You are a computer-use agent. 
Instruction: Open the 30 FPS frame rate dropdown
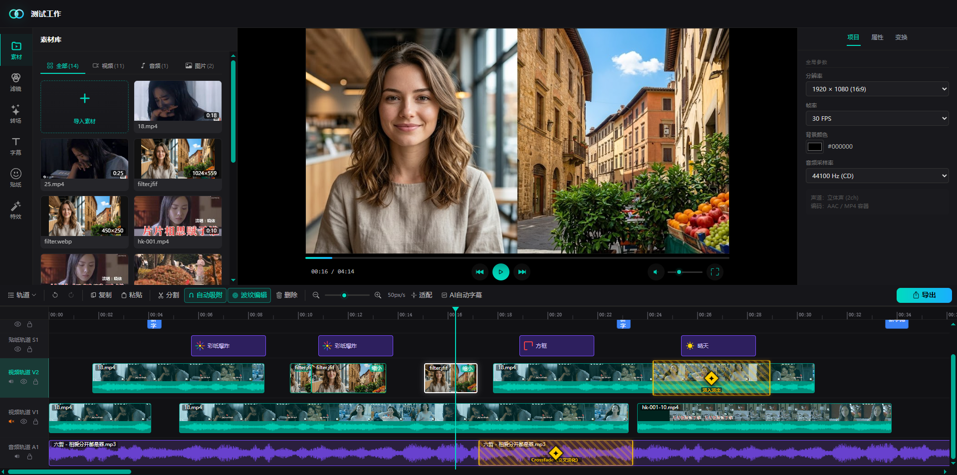[x=877, y=119]
